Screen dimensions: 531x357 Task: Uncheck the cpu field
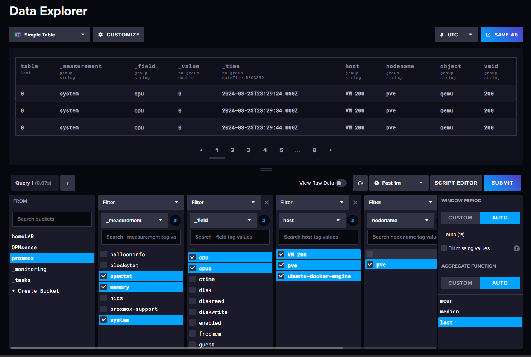click(x=193, y=257)
